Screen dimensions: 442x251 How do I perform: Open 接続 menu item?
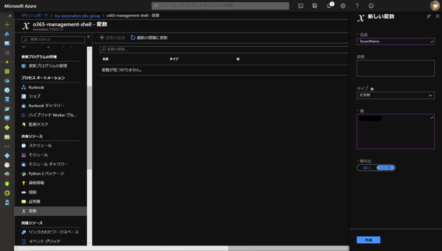(x=51, y=192)
